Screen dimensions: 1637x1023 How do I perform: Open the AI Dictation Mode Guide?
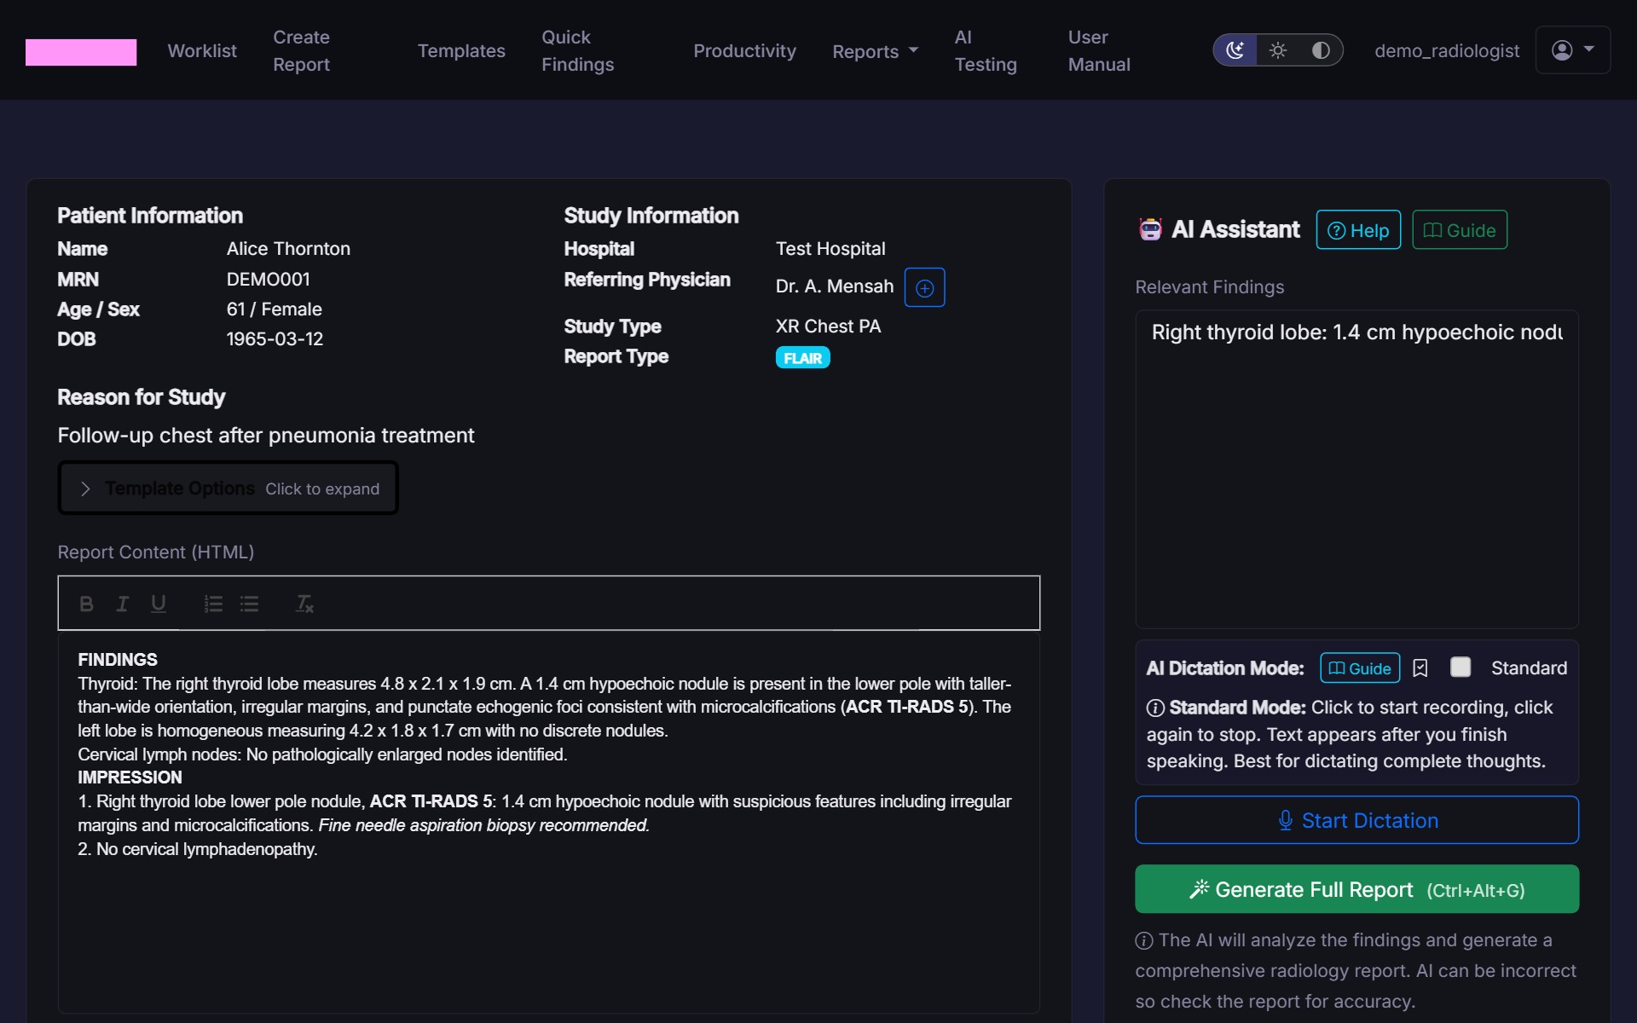pos(1360,668)
